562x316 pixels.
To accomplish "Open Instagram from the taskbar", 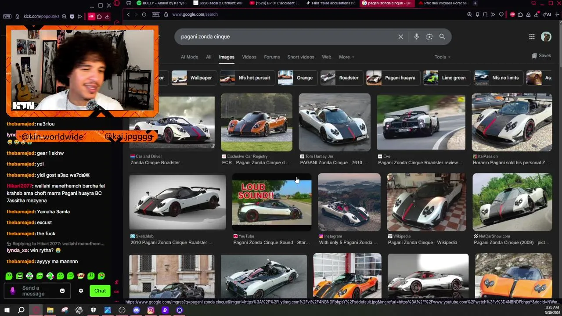I will pos(151,310).
